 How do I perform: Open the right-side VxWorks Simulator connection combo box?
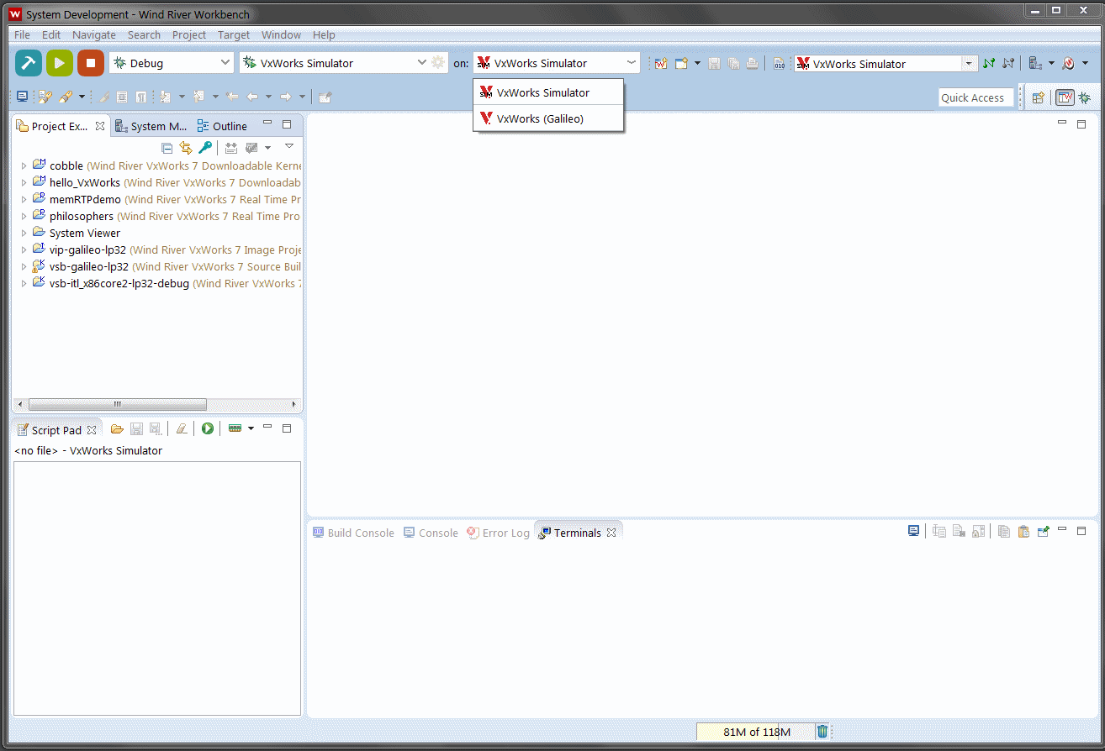point(969,64)
